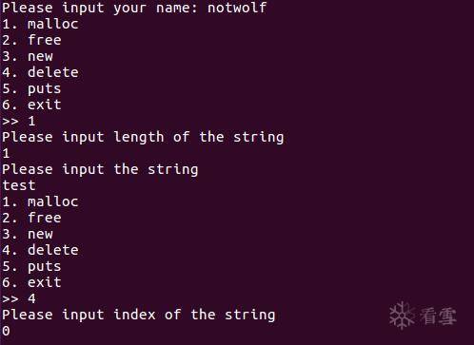Click the second '5. puts' menu line
The width and height of the screenshot is (474, 345).
31,266
